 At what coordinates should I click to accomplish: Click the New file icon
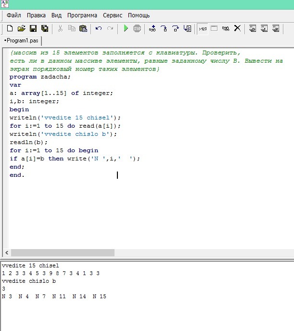tap(10, 28)
